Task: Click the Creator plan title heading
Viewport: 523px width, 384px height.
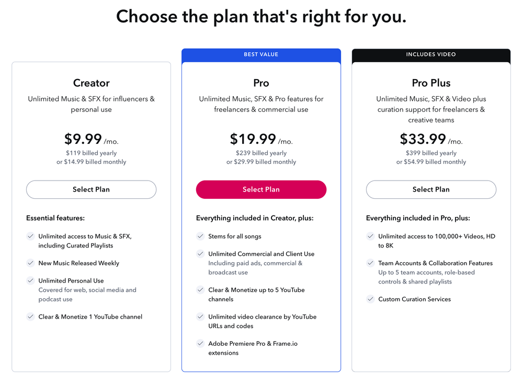Action: point(91,83)
